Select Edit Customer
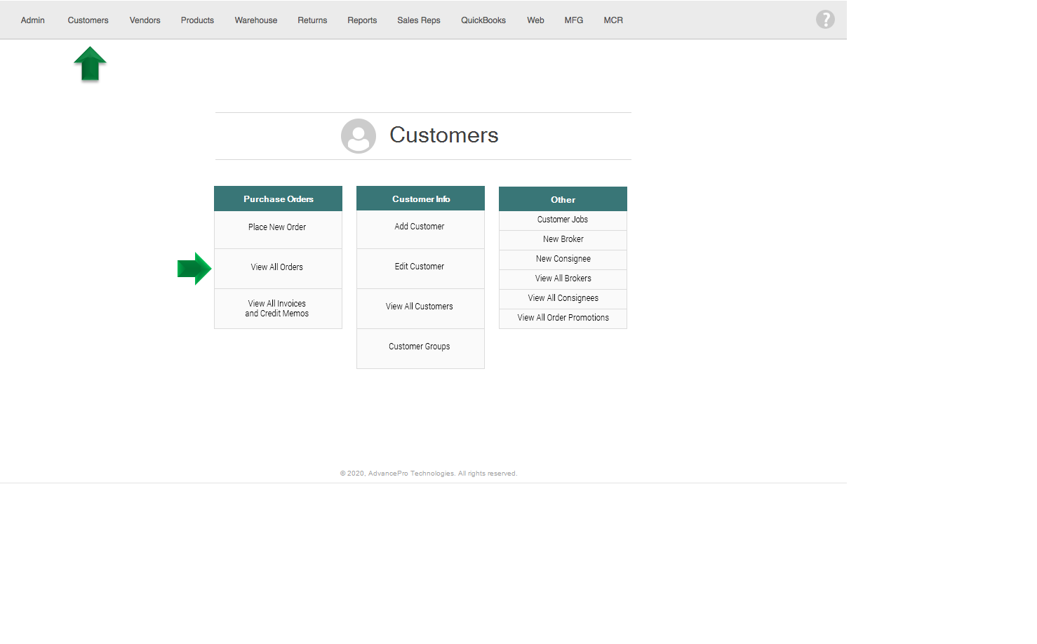1037x644 pixels. click(x=420, y=267)
